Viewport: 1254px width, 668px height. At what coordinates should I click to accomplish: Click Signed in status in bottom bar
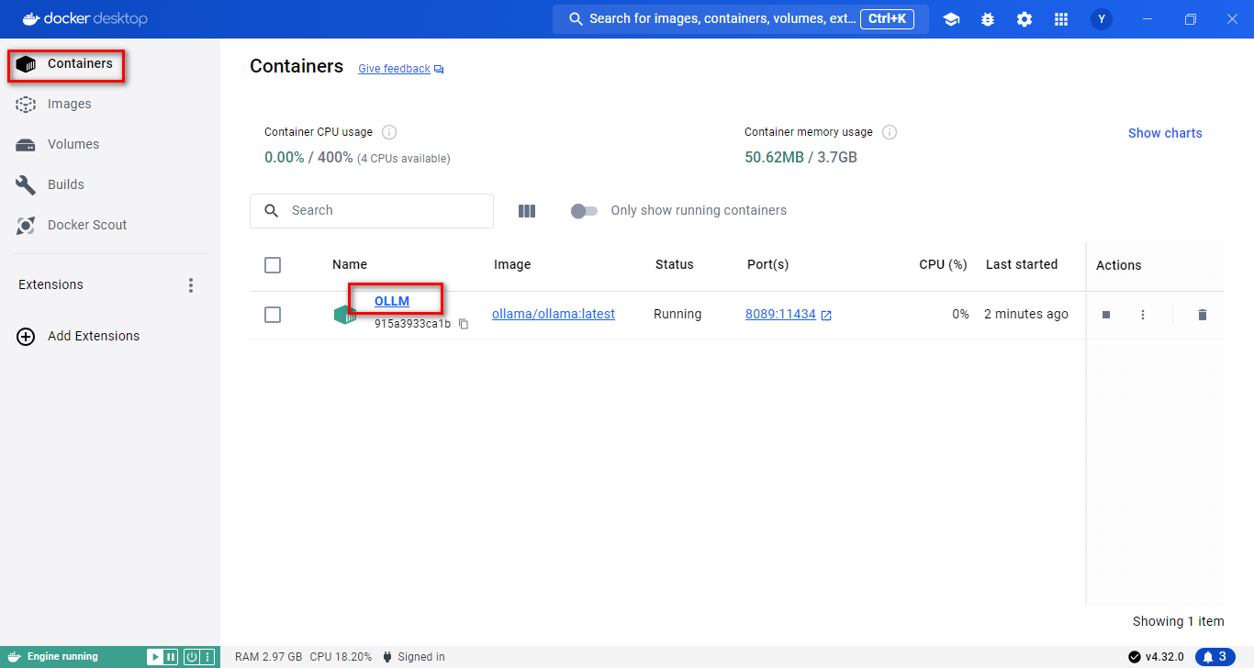pyautogui.click(x=414, y=657)
